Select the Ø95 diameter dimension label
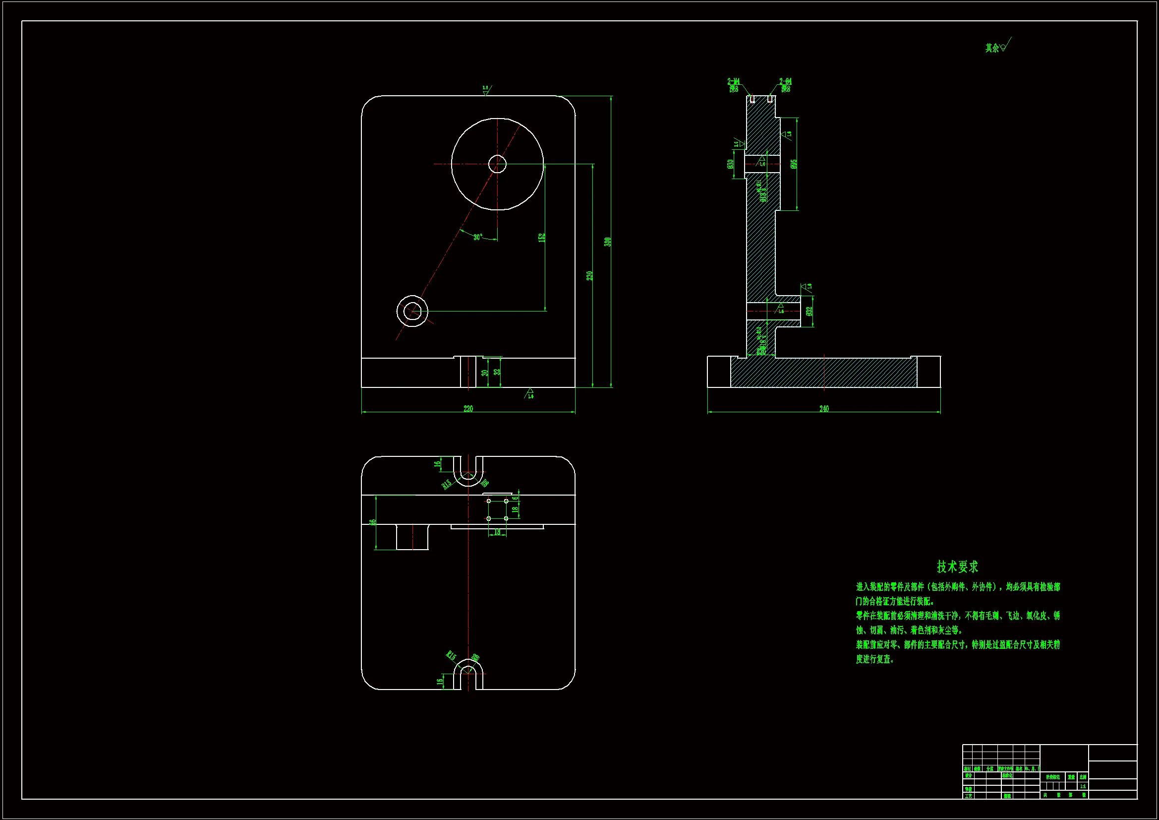The height and width of the screenshot is (820, 1159). pyautogui.click(x=794, y=164)
